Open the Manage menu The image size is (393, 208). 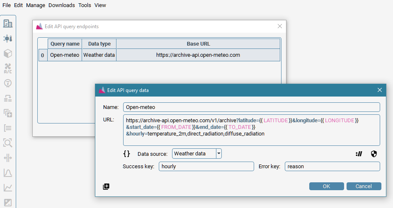[36, 5]
